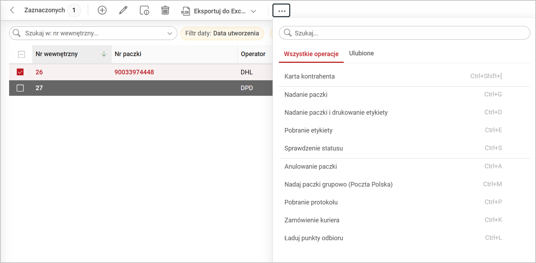Click the Operator column header
Screen dimensions: 536x263
pyautogui.click(x=253, y=54)
